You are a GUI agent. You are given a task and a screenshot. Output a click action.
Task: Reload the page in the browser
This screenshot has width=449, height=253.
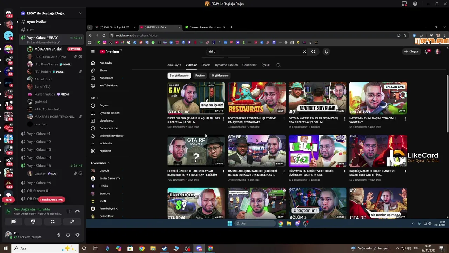point(104,35)
